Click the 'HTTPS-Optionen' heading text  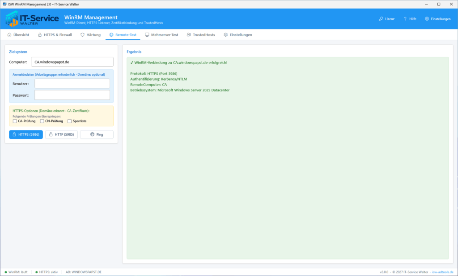pos(51,111)
